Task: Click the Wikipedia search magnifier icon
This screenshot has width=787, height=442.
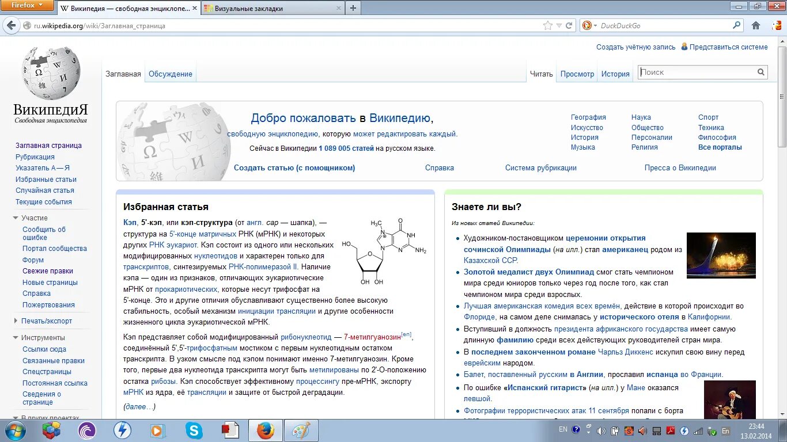Action: point(761,72)
